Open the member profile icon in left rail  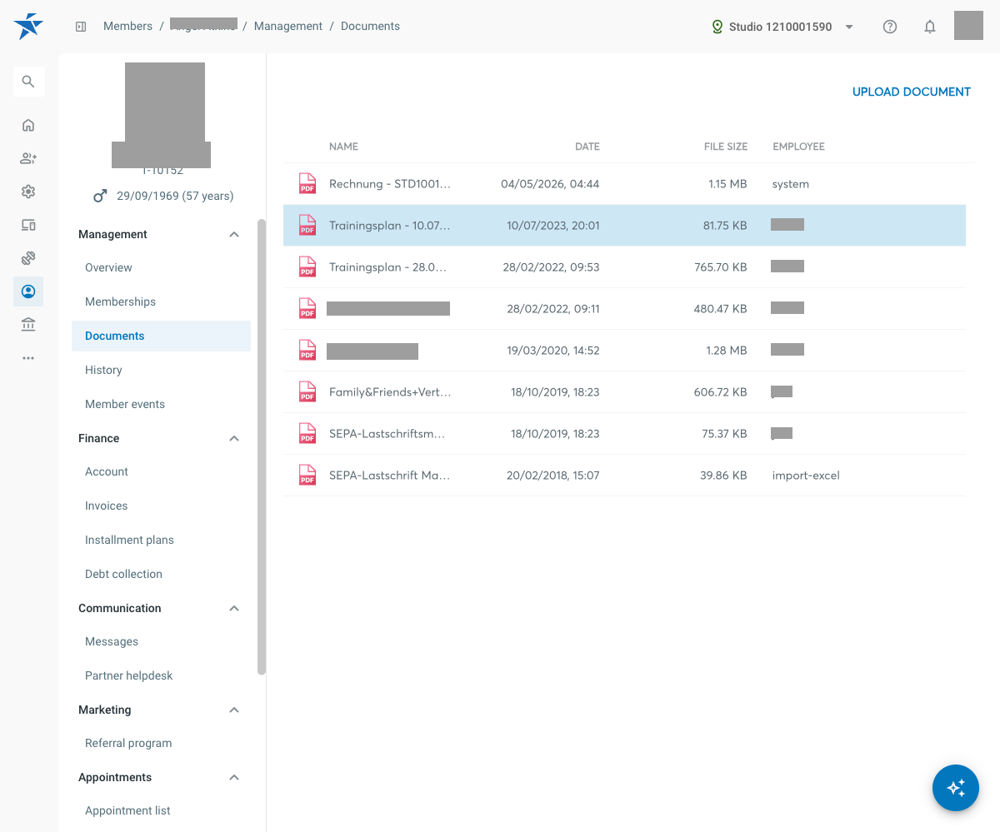coord(28,291)
